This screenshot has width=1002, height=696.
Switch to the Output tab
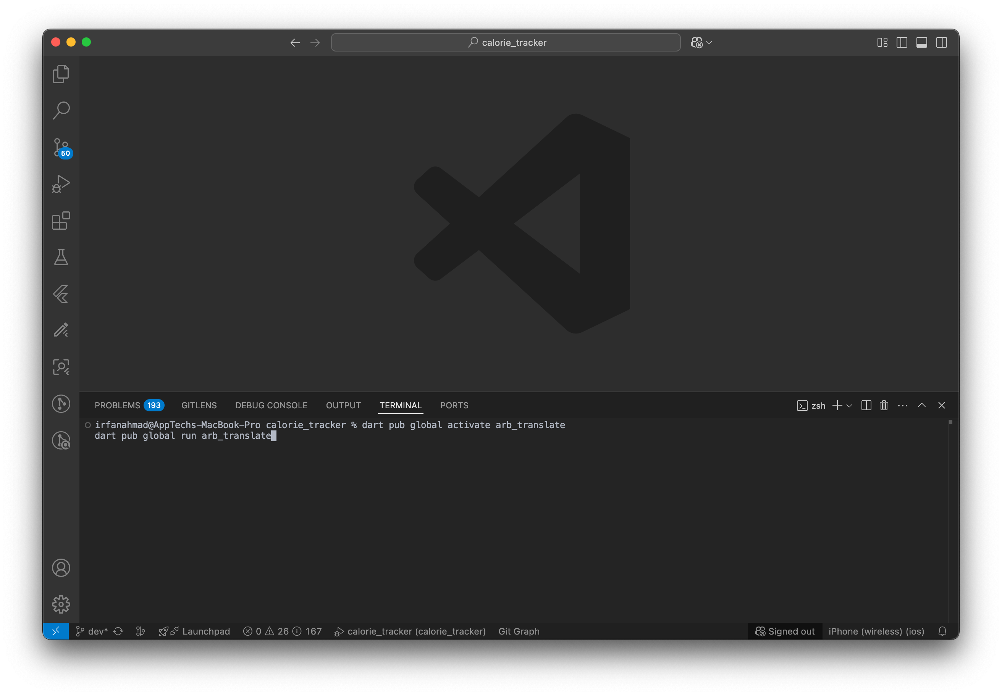tap(343, 405)
